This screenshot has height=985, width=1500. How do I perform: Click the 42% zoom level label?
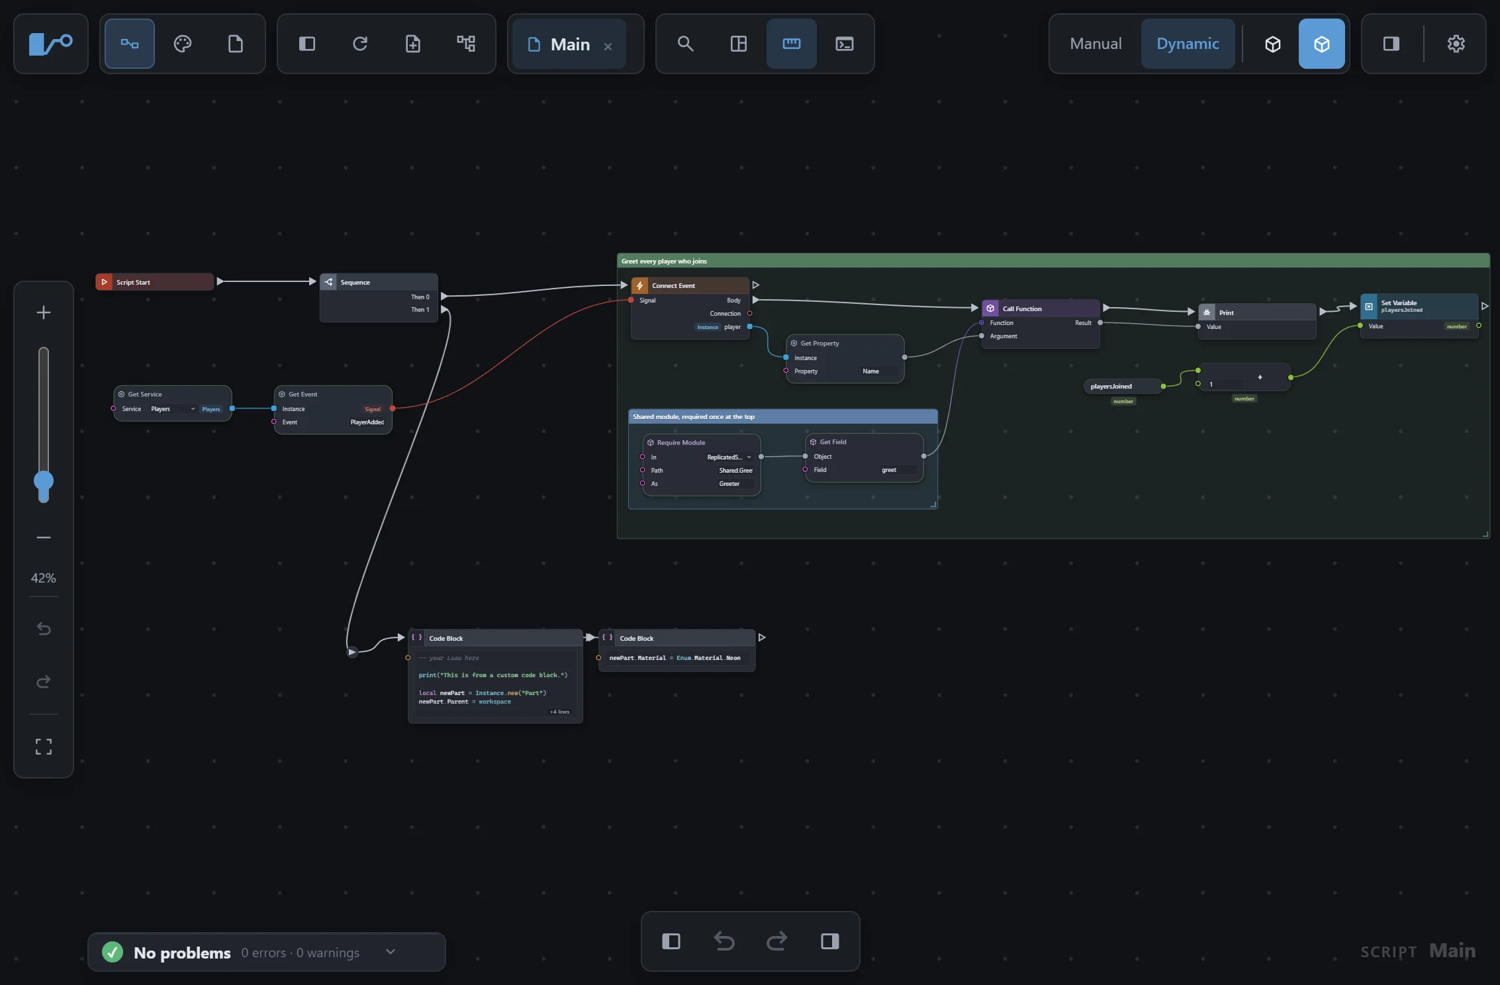[x=44, y=578]
